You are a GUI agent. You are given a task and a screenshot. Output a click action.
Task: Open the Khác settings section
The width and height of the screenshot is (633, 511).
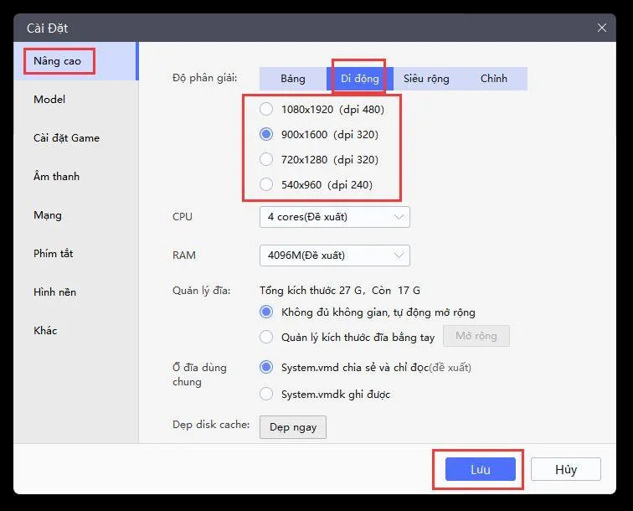click(76, 330)
